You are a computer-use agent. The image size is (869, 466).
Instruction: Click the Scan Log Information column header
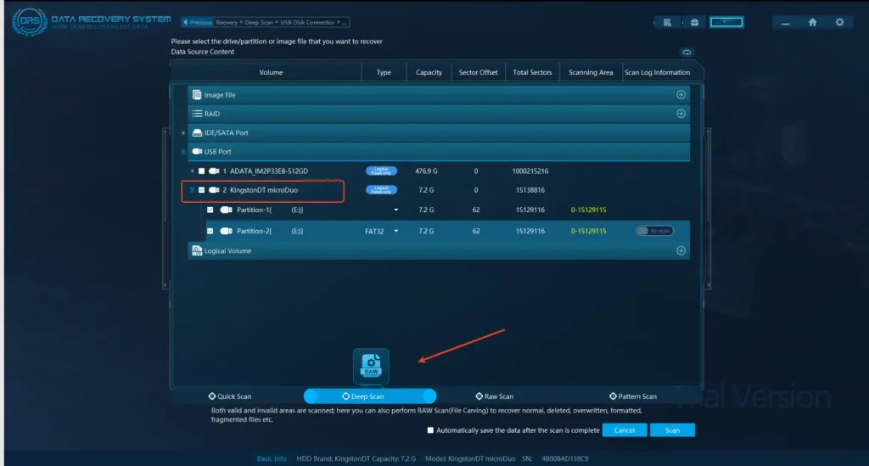(658, 73)
